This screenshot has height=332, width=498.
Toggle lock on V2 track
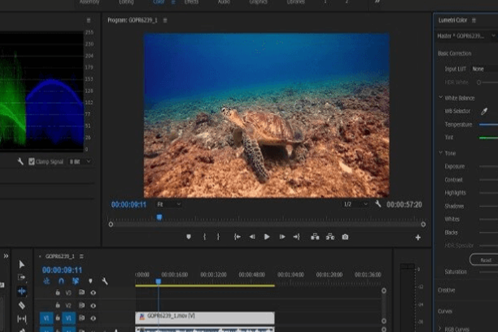[58, 305]
